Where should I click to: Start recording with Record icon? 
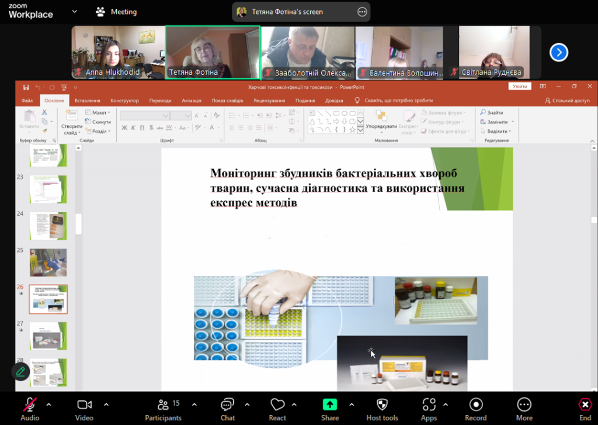pos(475,405)
